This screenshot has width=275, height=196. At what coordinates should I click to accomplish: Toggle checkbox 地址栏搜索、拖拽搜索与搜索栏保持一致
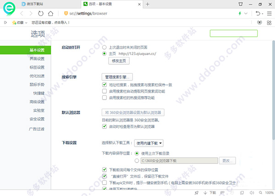coord(104,84)
